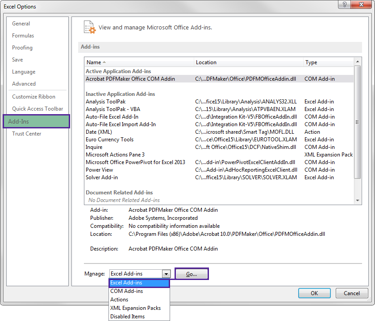Viewport: 375px width, 321px height.
Task: Click the add-ins list scroll down arrow
Action: [x=358, y=200]
